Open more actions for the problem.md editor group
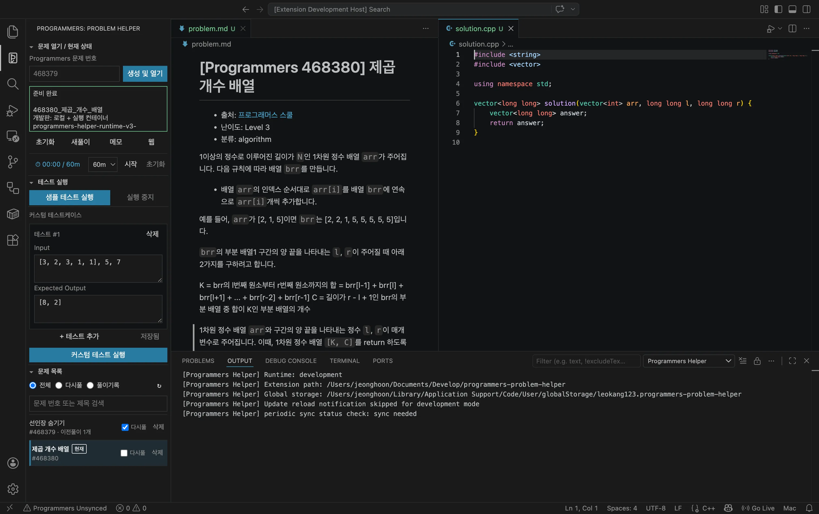This screenshot has height=514, width=819. click(x=426, y=28)
